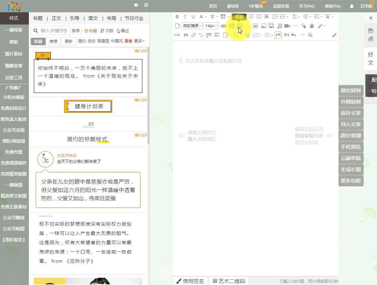377x285 pixels.
Task: Click the 微信复制 button
Action: pyautogui.click(x=351, y=90)
